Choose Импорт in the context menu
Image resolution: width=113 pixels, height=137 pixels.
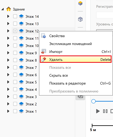(x=76, y=52)
